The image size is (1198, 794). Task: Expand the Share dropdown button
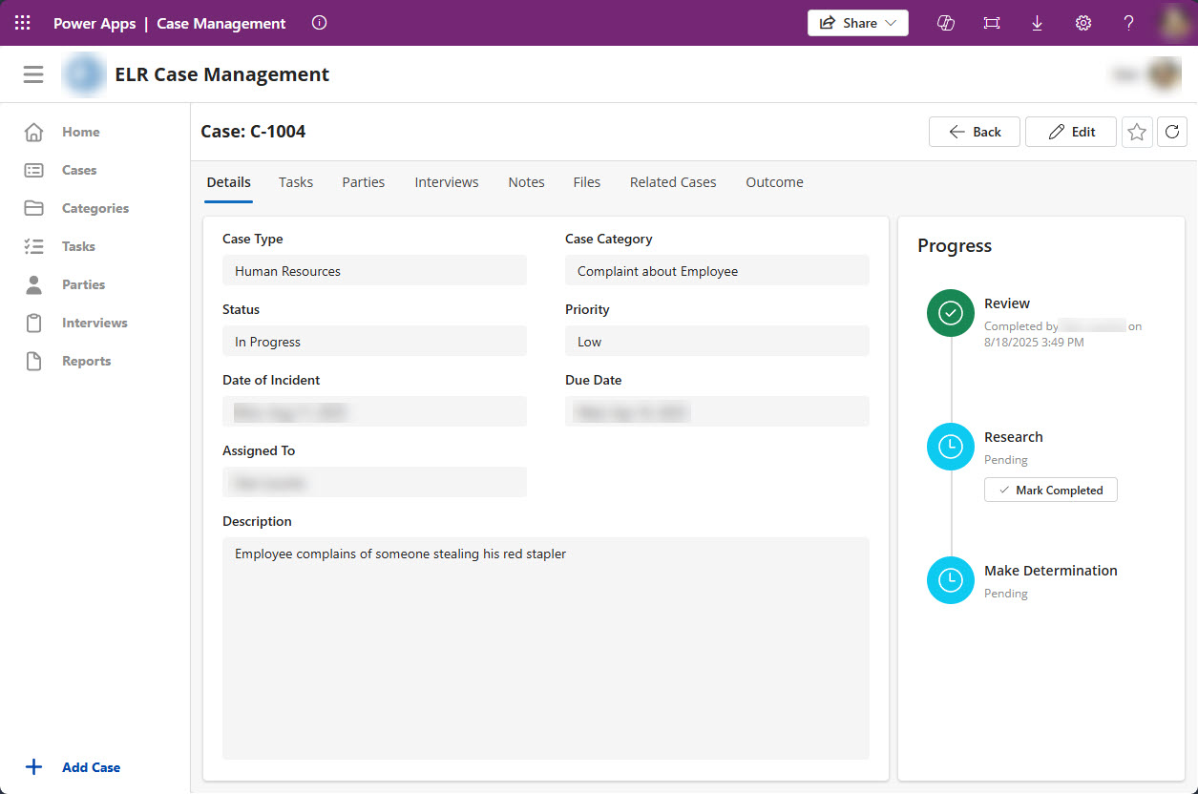(x=857, y=23)
